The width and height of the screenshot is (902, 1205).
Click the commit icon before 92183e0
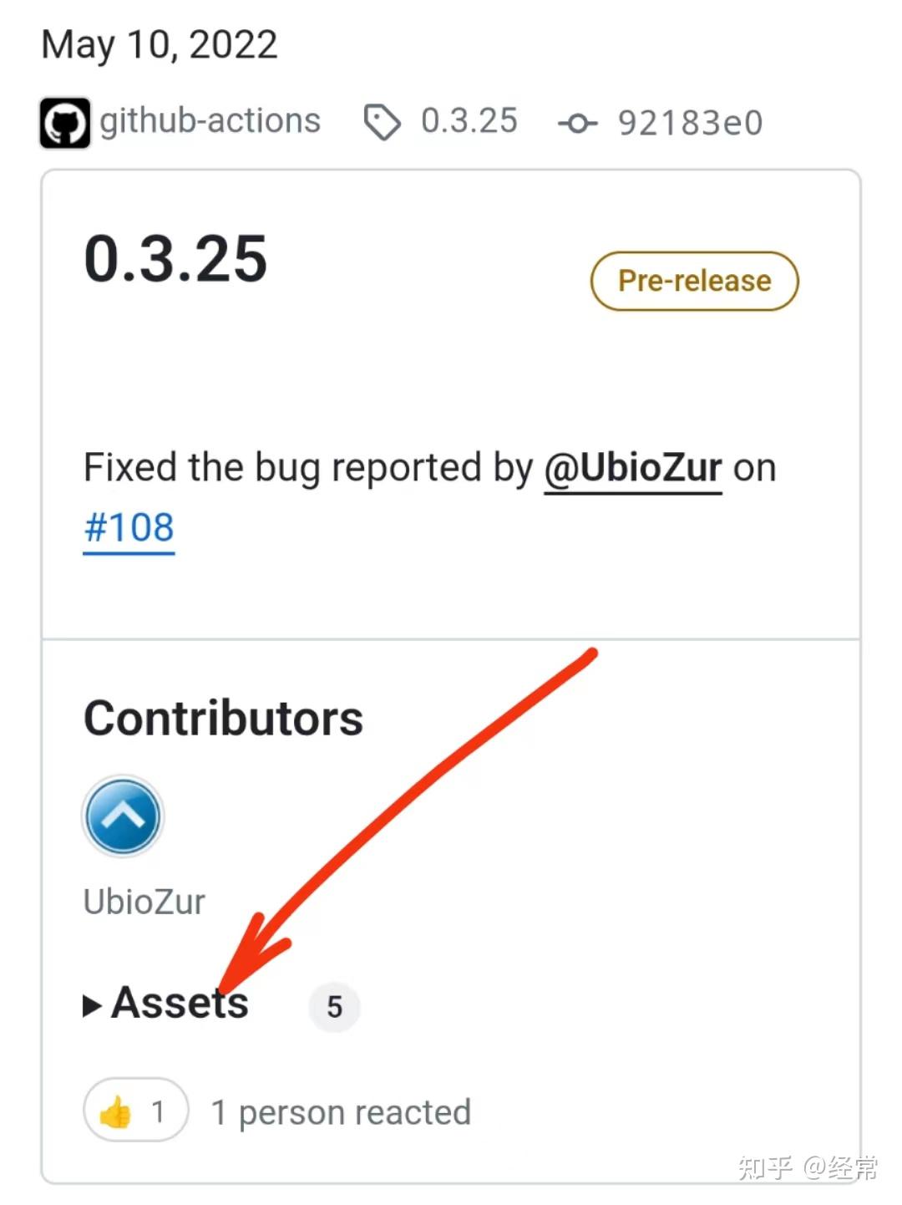tap(577, 124)
